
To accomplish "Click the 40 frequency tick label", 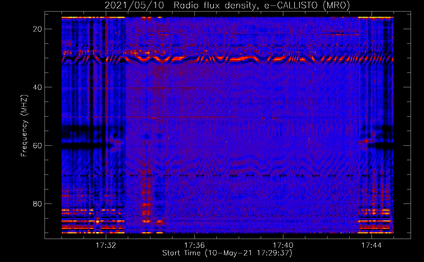I will 37,87.
